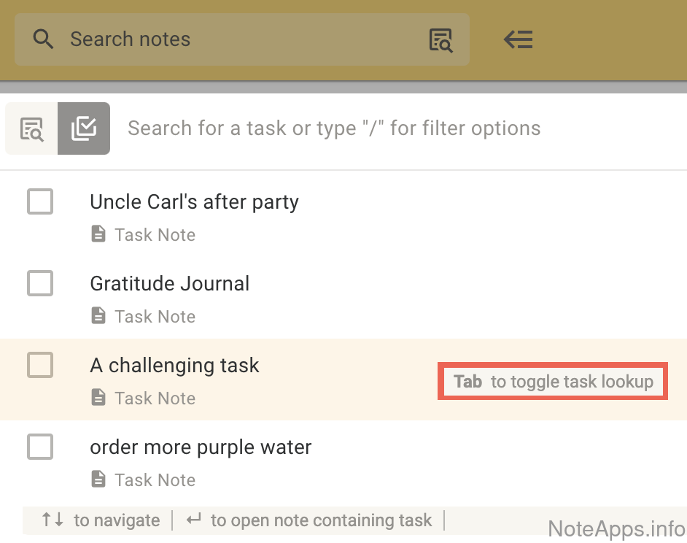Select the task lookup mode icon
Screen dimensions: 687x543
[x=84, y=128]
